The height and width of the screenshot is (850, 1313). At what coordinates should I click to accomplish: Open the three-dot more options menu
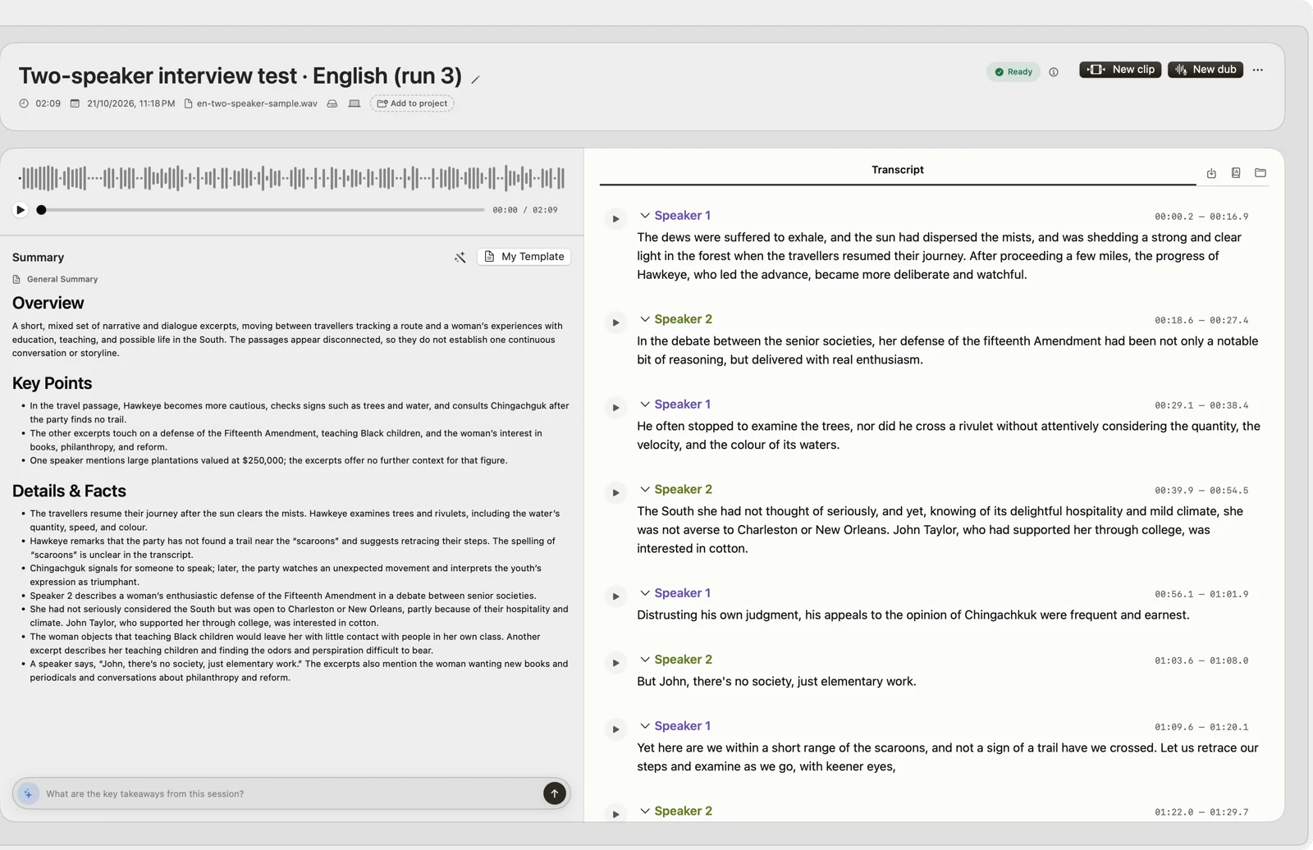pos(1258,70)
